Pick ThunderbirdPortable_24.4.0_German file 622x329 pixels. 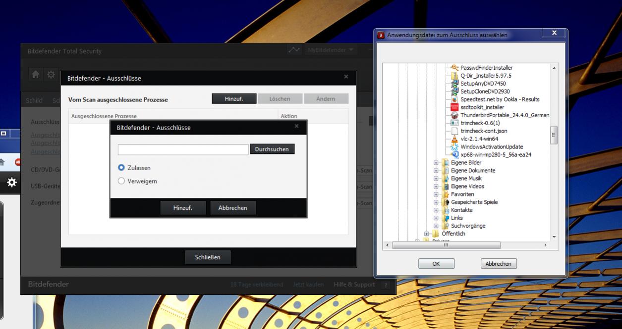pos(505,115)
